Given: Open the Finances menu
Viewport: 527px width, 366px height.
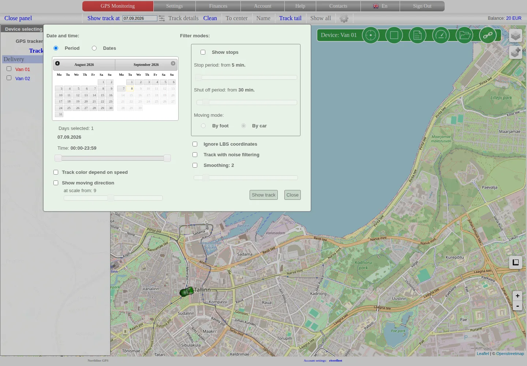Looking at the screenshot, I should pyautogui.click(x=218, y=6).
